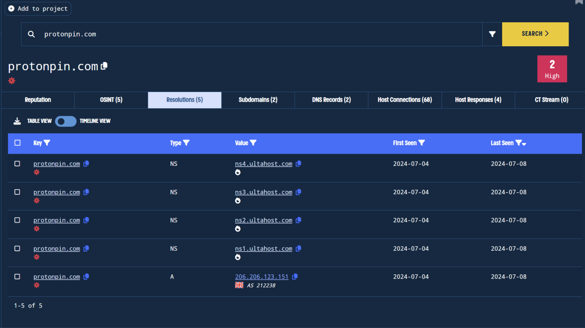Switch to the Subdomains (2) tab

click(258, 100)
